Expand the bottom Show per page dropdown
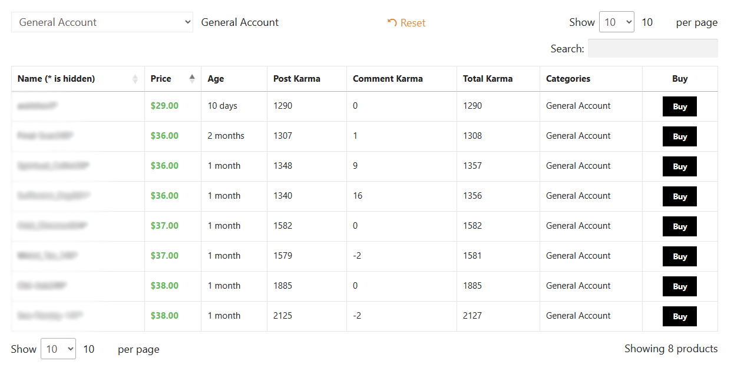This screenshot has width=734, height=371. pos(58,349)
